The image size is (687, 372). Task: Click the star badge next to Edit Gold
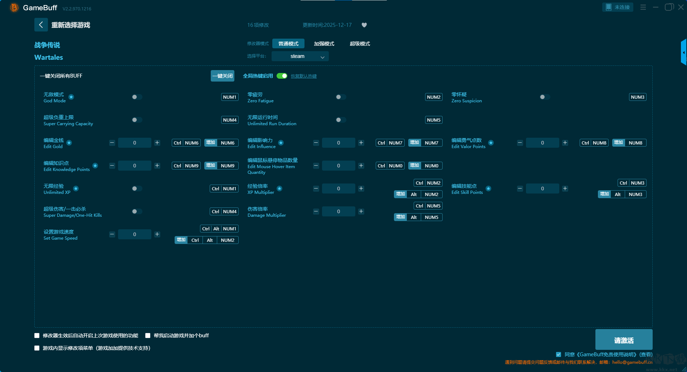click(69, 143)
